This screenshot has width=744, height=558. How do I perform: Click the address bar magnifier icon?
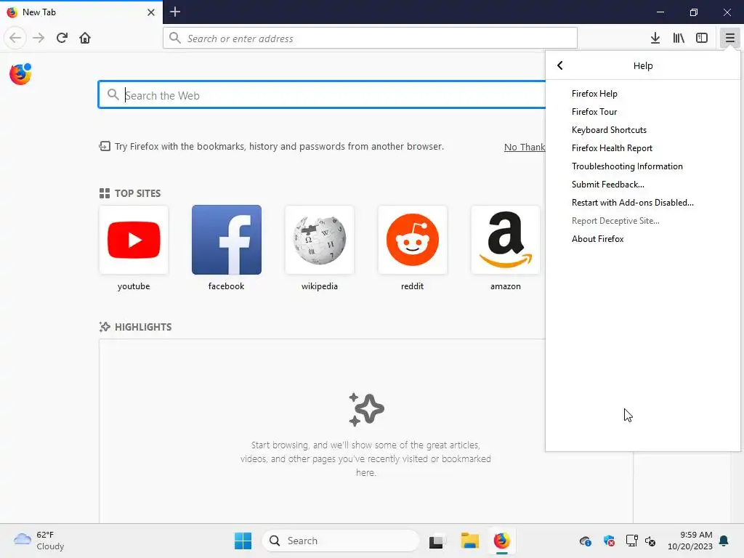[175, 38]
